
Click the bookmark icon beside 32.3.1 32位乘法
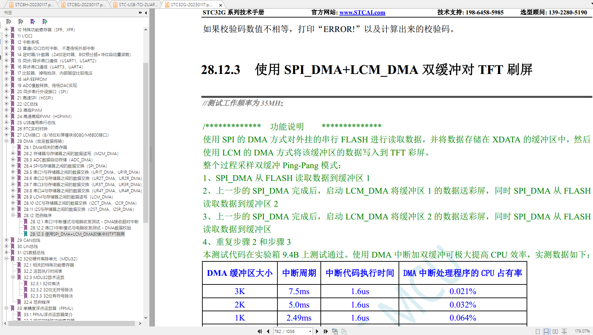coord(25,283)
